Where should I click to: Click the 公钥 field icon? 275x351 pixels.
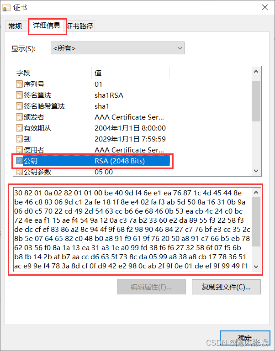[20, 161]
